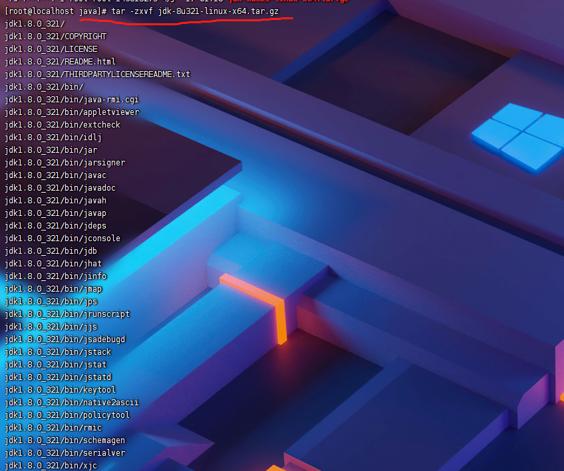Select the "jdk1.8.0_321/bin/schemagen" line
The width and height of the screenshot is (564, 471).
(65, 440)
